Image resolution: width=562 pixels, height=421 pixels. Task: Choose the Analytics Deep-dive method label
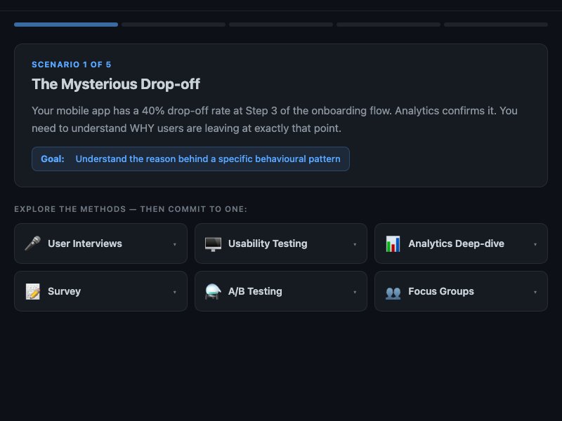pos(456,243)
